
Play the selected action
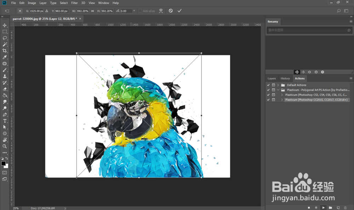(324, 208)
